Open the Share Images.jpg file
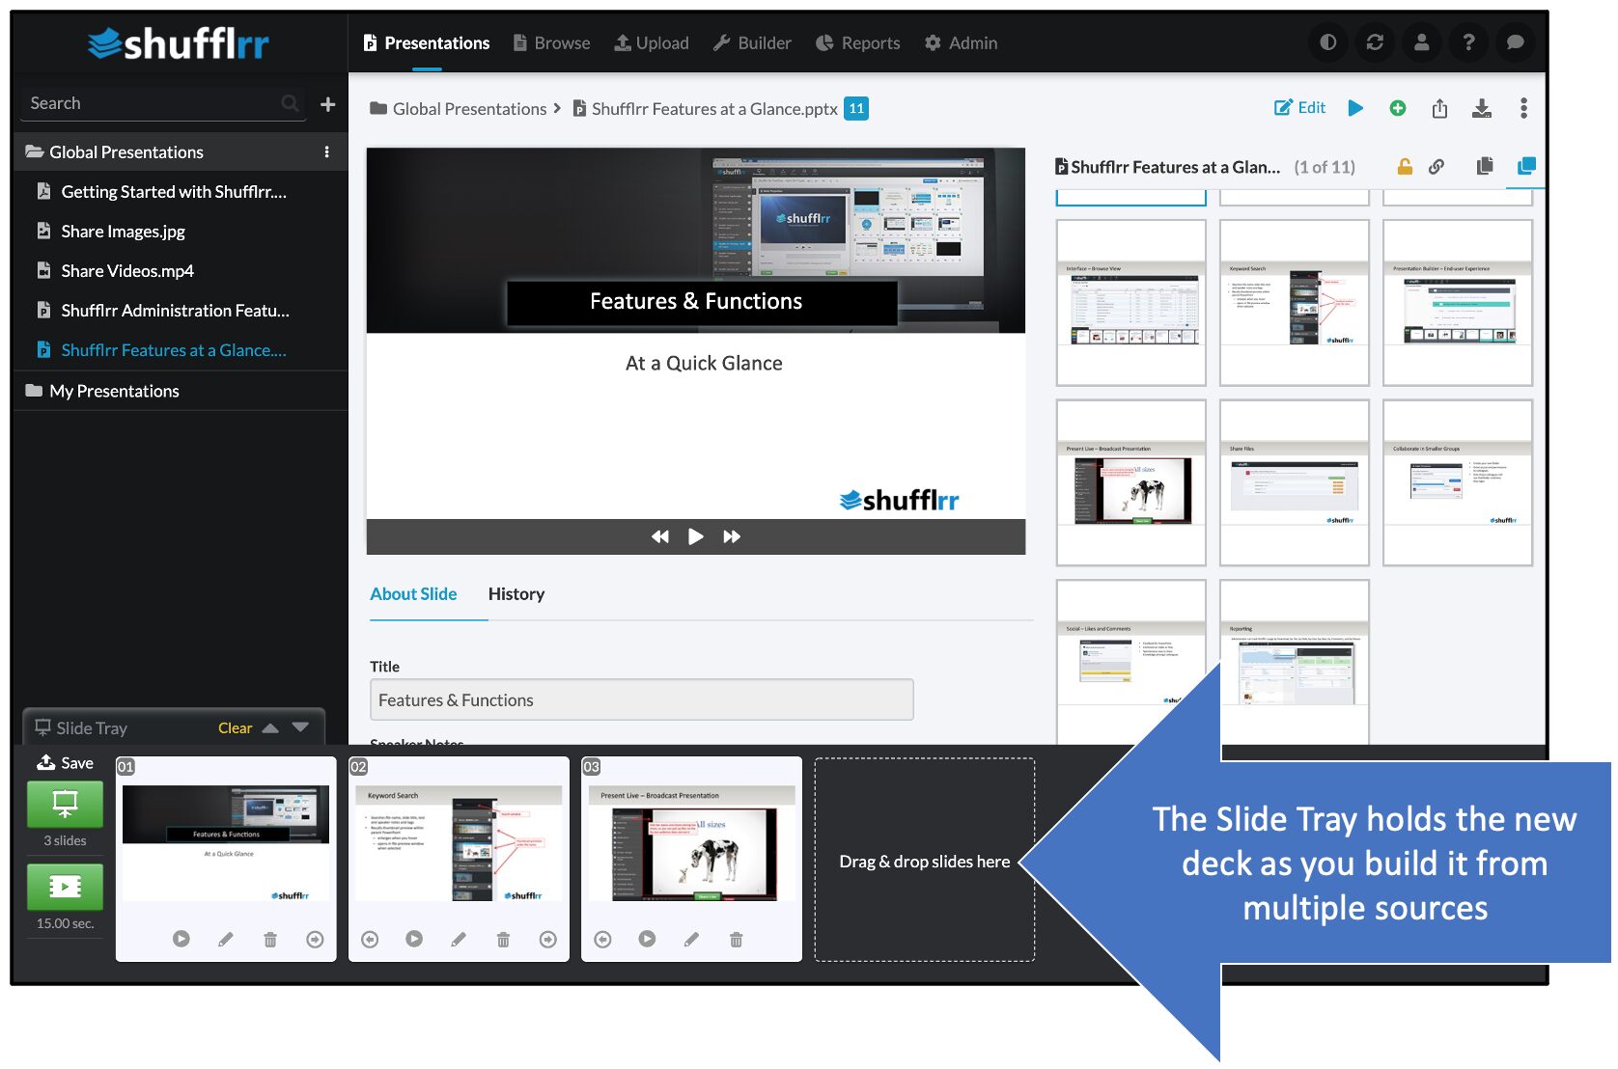Screen dimensions: 1618x1069 (x=123, y=232)
